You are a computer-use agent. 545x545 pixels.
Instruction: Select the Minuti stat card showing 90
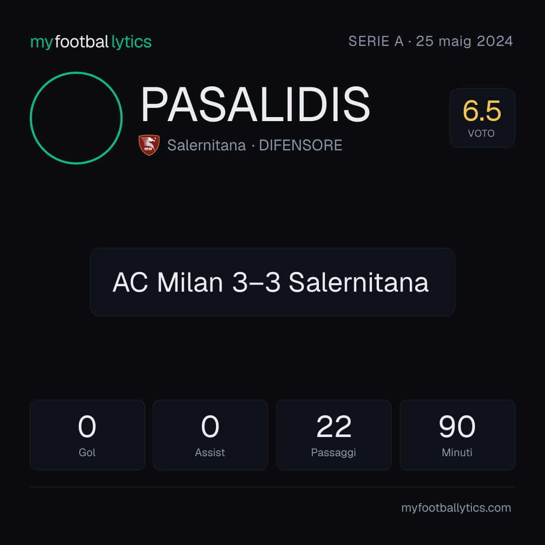[x=457, y=435]
